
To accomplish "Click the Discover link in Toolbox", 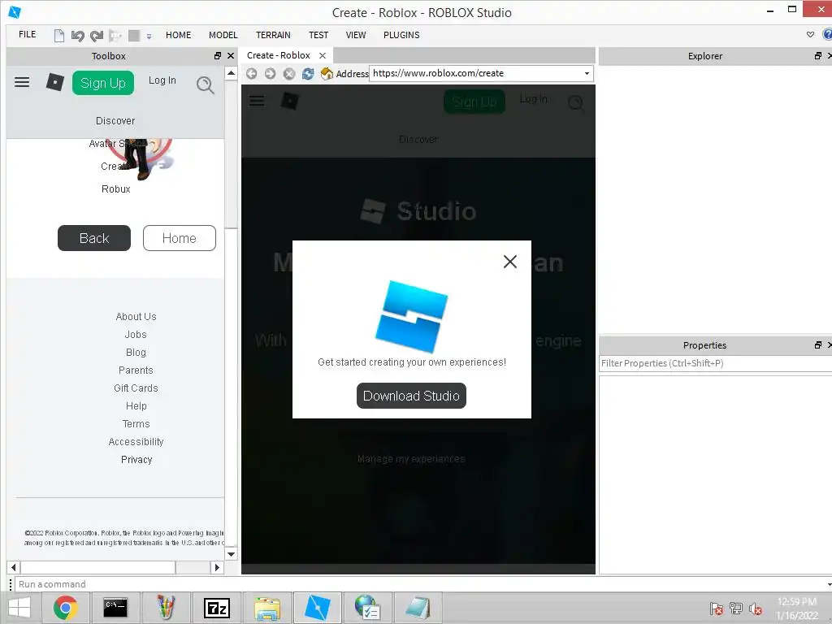I will point(115,121).
